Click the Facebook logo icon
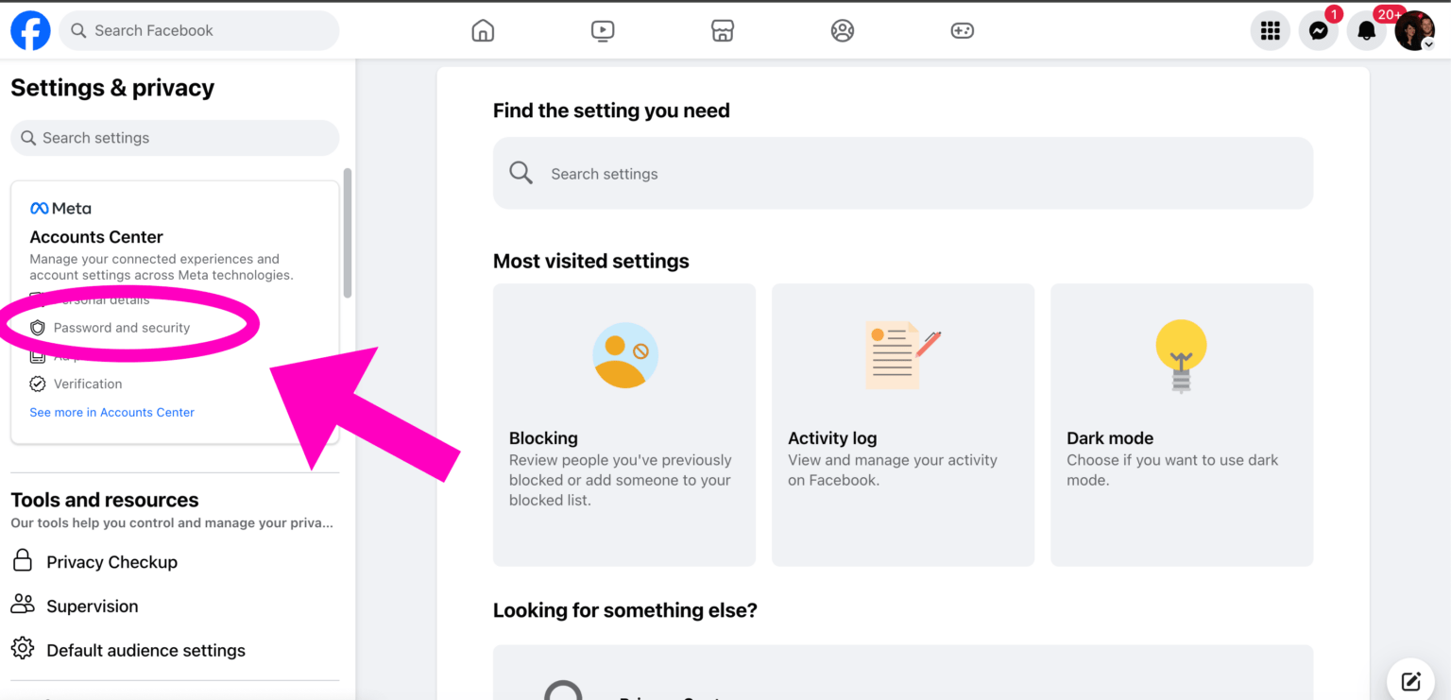The height and width of the screenshot is (700, 1451). pyautogui.click(x=30, y=30)
